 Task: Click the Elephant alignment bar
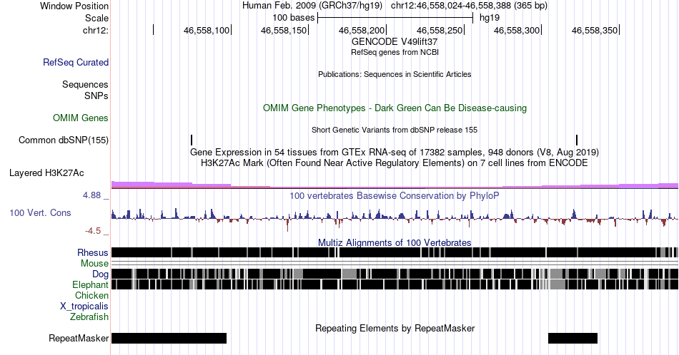tap(395, 284)
